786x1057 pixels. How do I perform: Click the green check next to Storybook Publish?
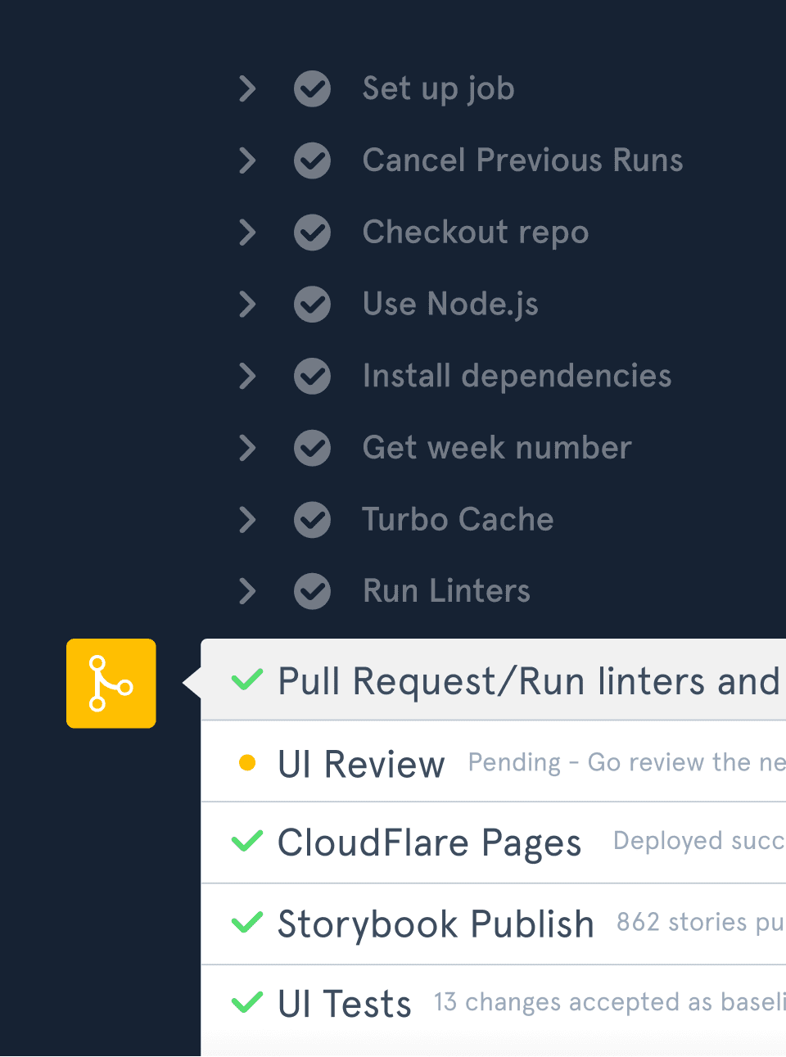246,923
